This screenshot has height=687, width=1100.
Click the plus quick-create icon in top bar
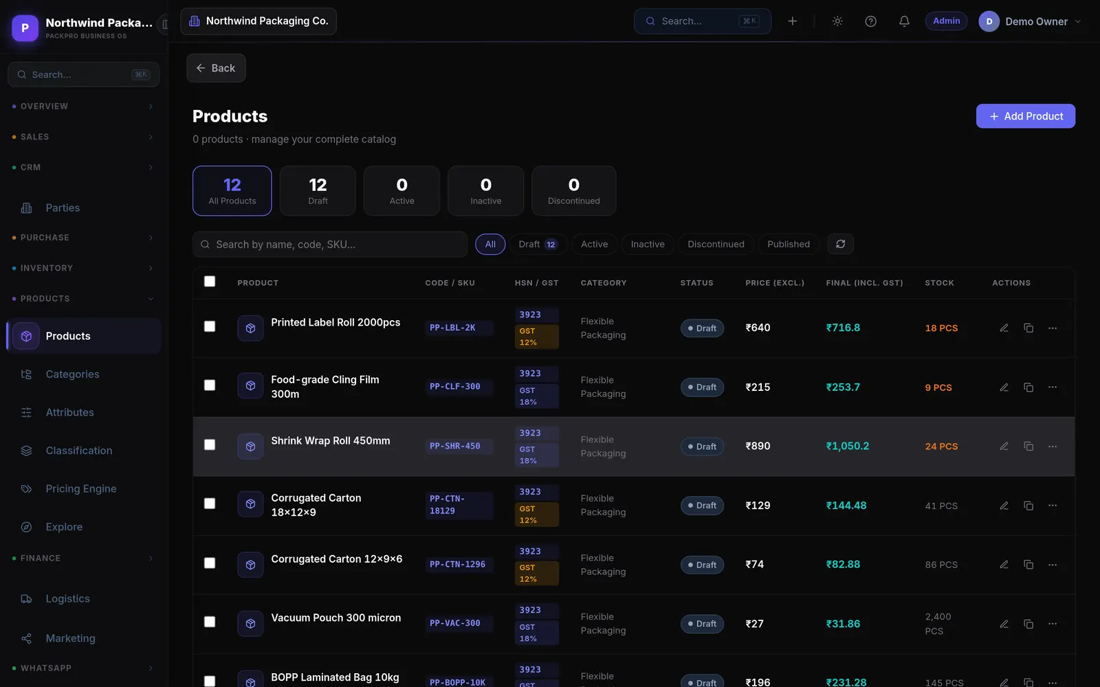(792, 21)
